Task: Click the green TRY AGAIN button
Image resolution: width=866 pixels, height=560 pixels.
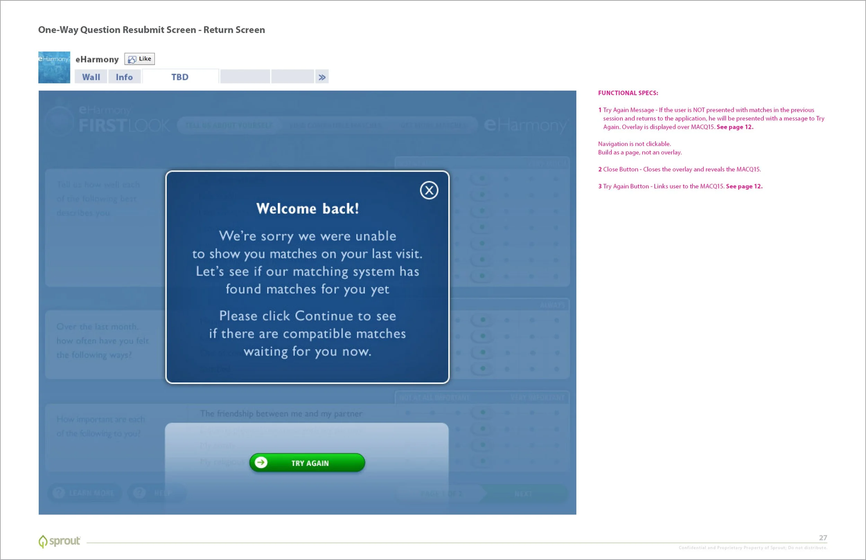Action: point(307,462)
